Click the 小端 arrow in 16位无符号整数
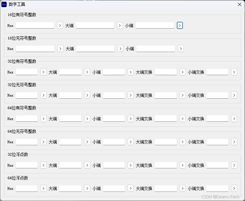The image size is (245, 201). pyautogui.click(x=181, y=49)
